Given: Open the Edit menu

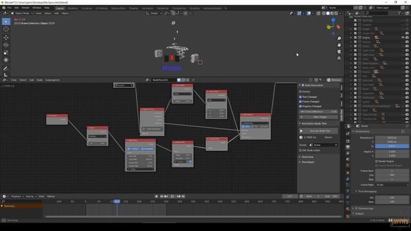Looking at the screenshot, I should coord(17,8).
